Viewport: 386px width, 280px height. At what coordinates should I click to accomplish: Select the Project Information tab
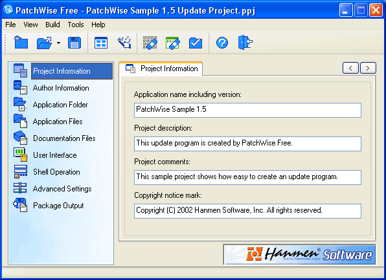pos(161,69)
